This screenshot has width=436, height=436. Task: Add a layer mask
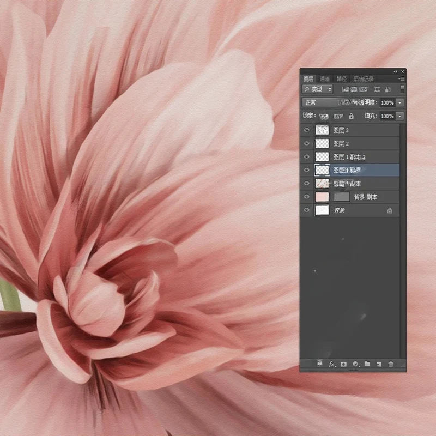(x=344, y=364)
